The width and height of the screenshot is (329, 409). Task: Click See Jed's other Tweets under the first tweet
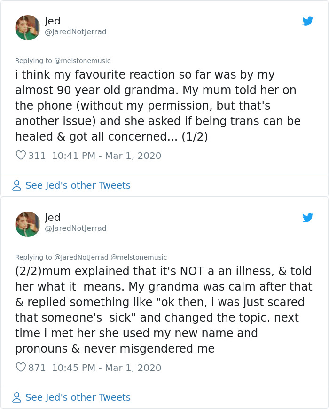pos(78,185)
